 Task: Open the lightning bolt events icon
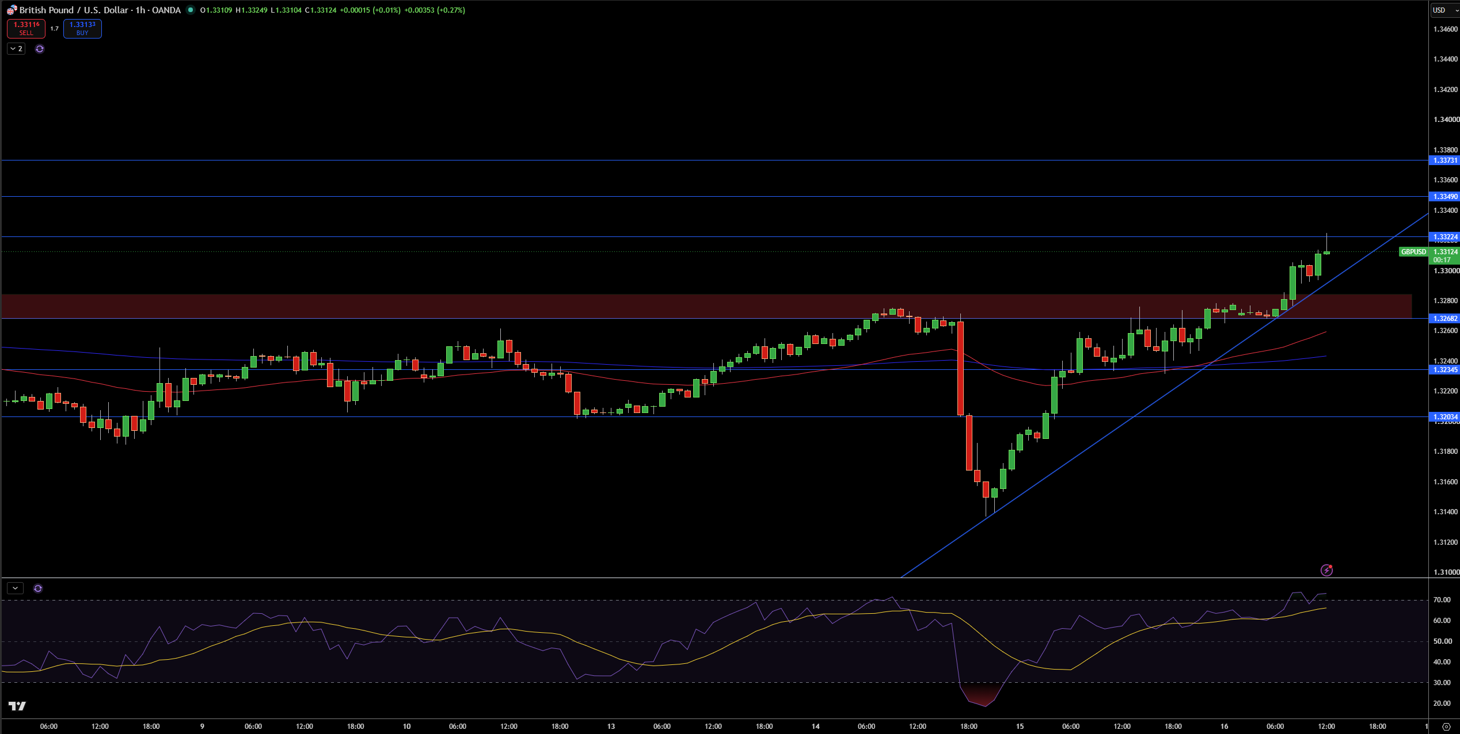pyautogui.click(x=1326, y=570)
